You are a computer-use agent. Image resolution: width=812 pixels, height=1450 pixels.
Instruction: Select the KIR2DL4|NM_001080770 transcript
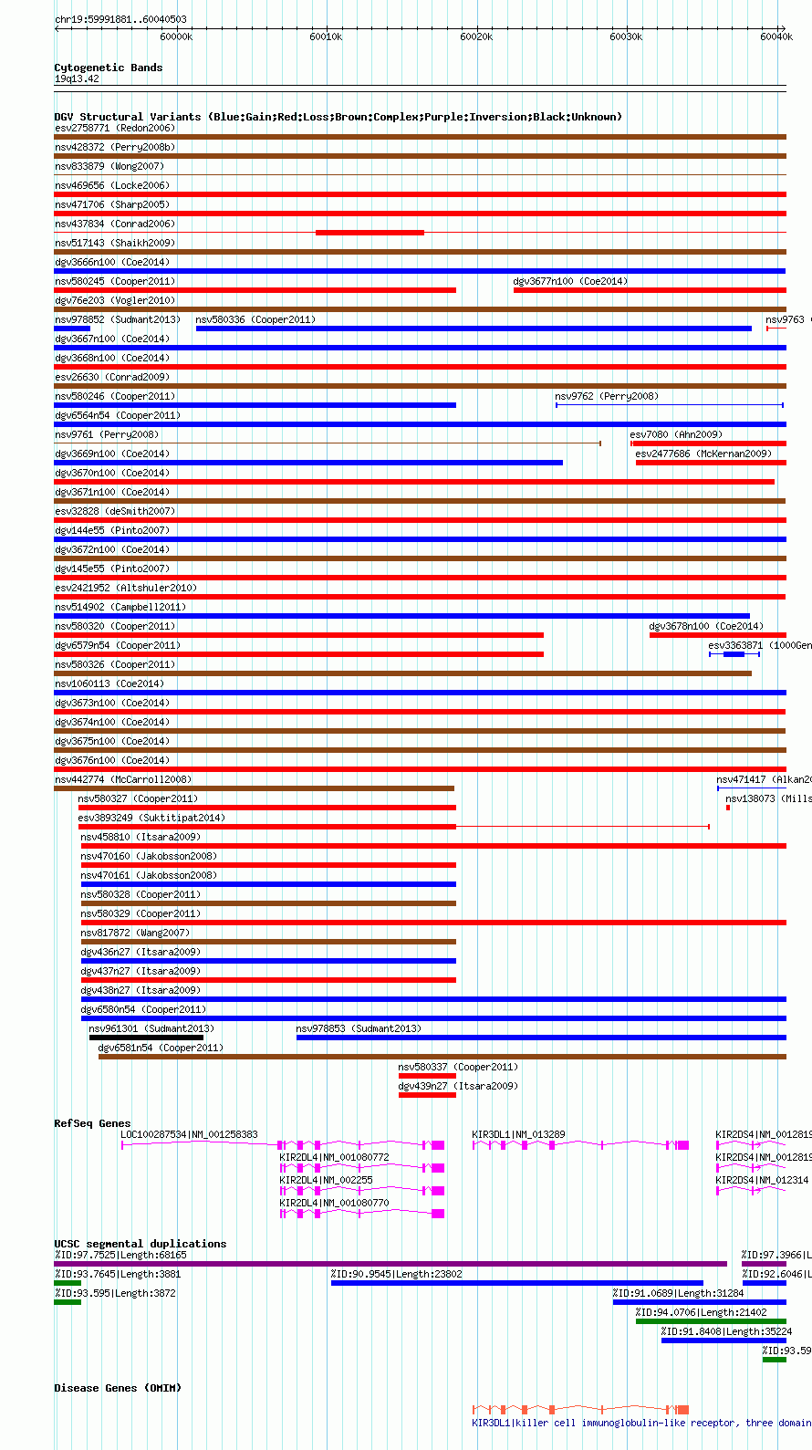coord(362,1214)
